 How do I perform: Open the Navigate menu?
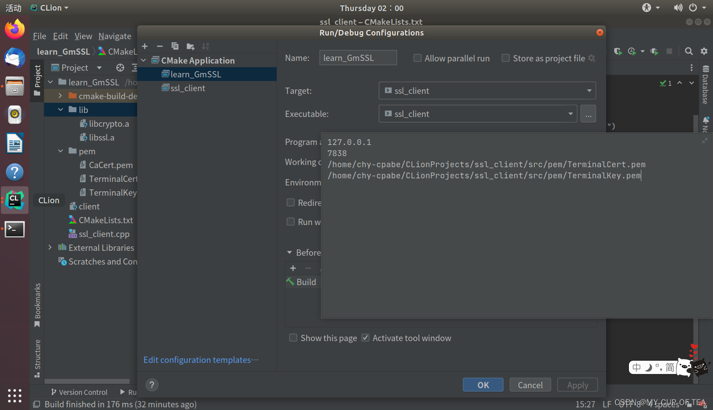pos(115,36)
